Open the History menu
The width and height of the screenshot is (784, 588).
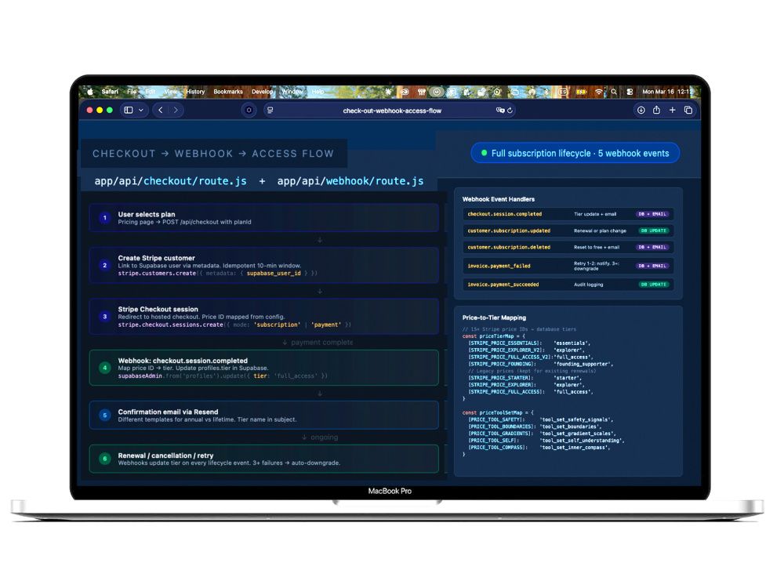tap(195, 92)
